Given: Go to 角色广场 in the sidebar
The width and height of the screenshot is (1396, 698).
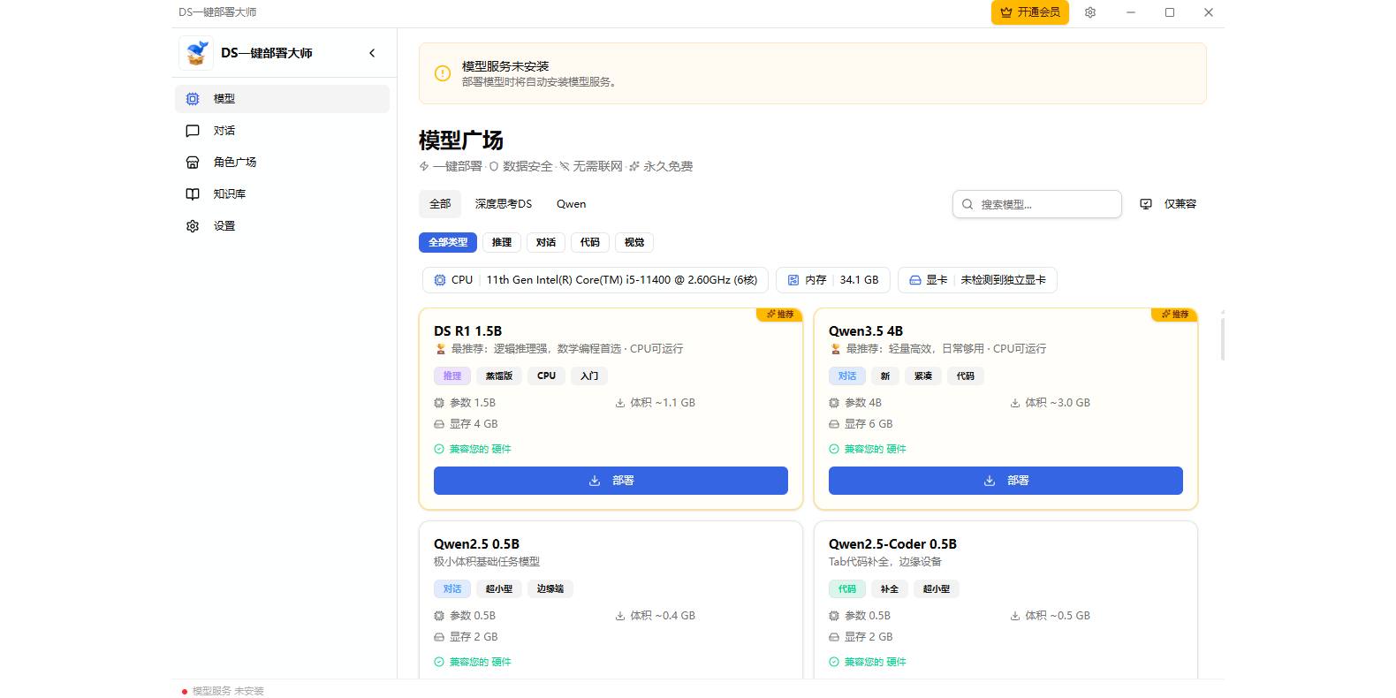Looking at the screenshot, I should click(282, 163).
